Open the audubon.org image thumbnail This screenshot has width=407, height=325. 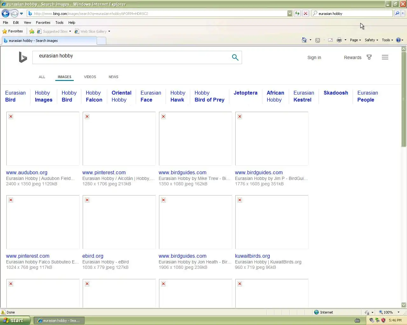(x=43, y=139)
